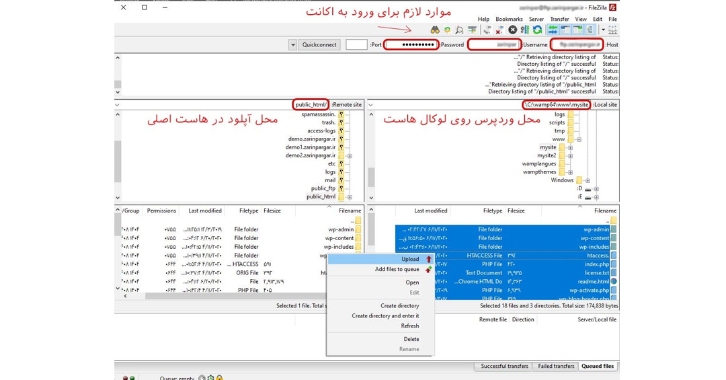Open the Quickconnect history dropdown arrow
Image resolution: width=726 pixels, height=380 pixels.
[292, 45]
